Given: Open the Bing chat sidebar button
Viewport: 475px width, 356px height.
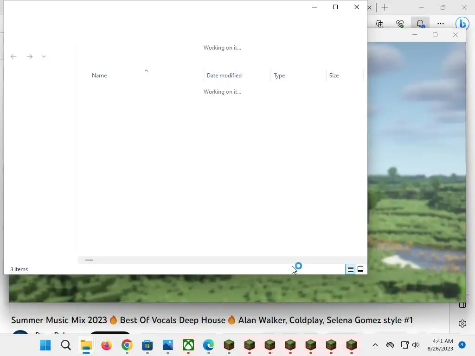Looking at the screenshot, I should pyautogui.click(x=462, y=23).
